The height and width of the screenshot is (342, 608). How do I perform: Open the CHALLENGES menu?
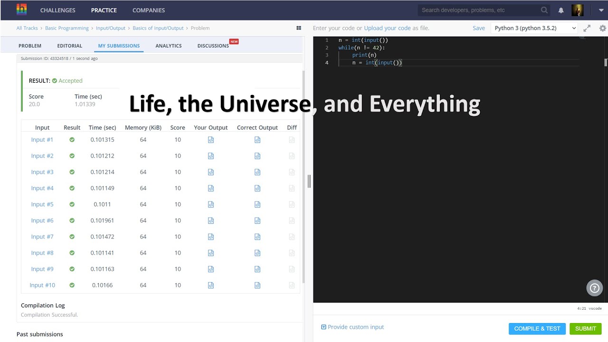[x=57, y=10]
